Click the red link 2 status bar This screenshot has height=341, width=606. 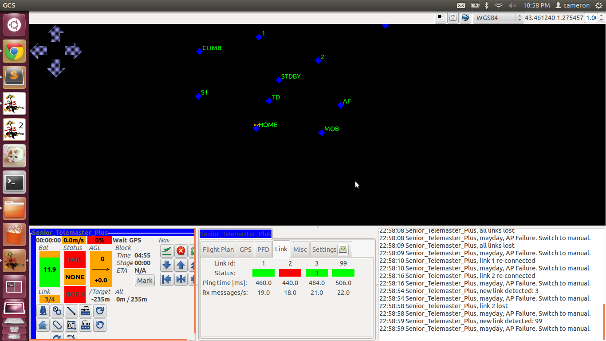[290, 273]
